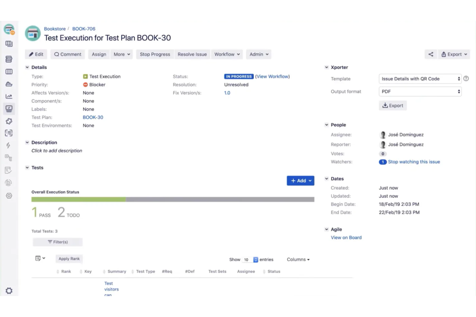Open the More menu
This screenshot has height=317, width=476.
(121, 54)
